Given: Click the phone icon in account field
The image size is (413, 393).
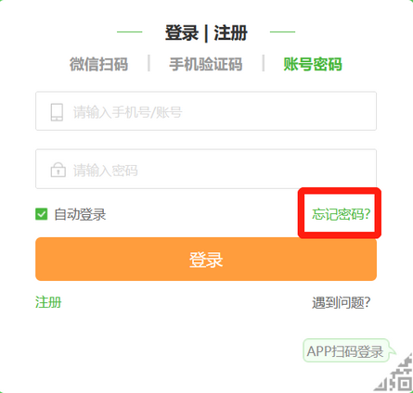Looking at the screenshot, I should click(x=57, y=112).
